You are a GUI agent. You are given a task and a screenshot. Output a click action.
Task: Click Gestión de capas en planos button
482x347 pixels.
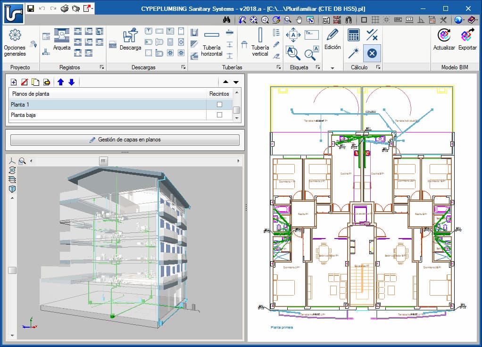click(125, 140)
